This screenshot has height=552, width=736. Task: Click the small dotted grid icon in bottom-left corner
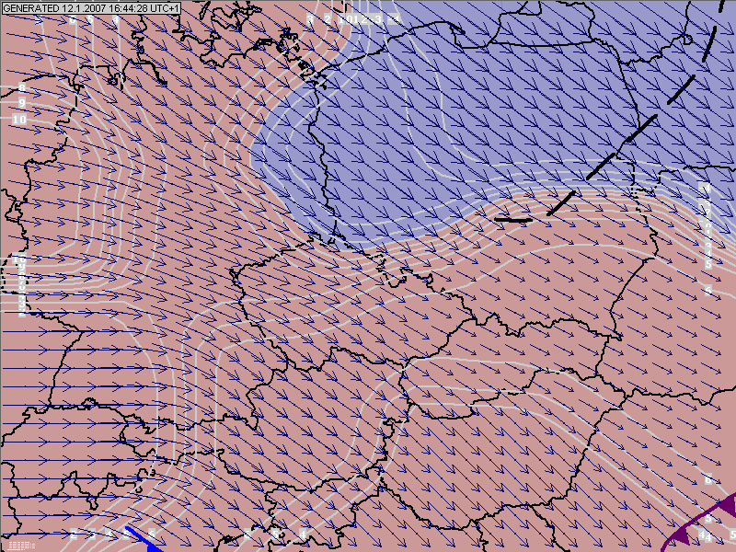pyautogui.click(x=20, y=545)
